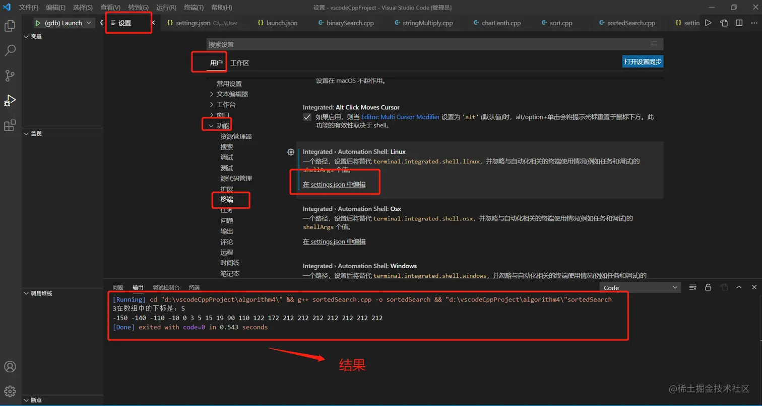Open the 转到(G) menu
Viewport: 762px width, 406px height.
coord(138,8)
